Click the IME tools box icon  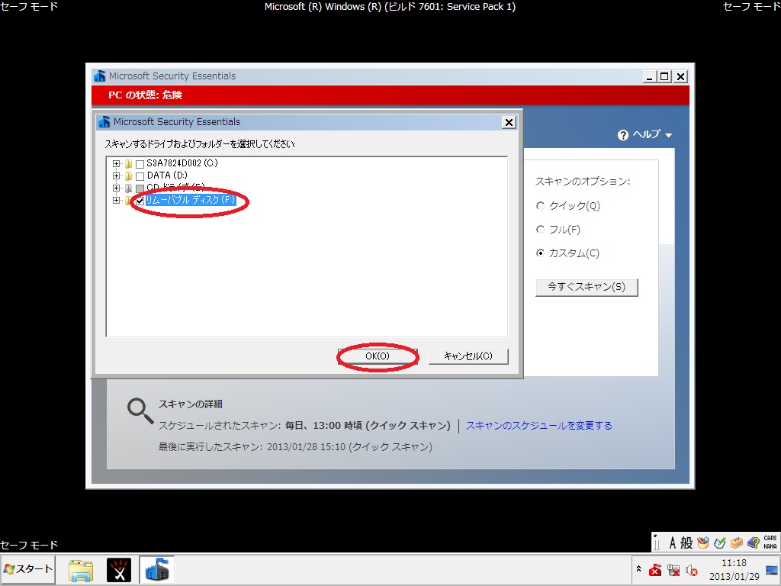[737, 543]
